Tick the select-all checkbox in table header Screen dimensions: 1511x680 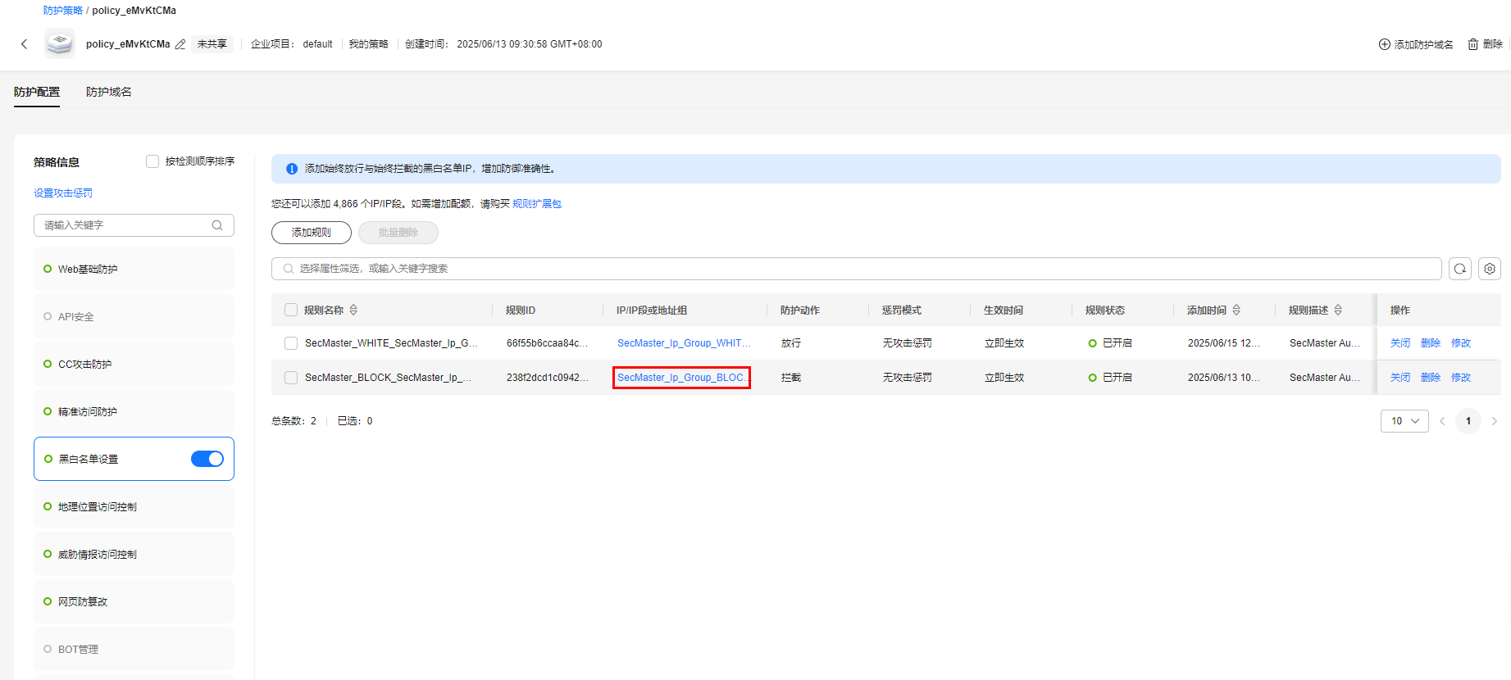coord(291,310)
